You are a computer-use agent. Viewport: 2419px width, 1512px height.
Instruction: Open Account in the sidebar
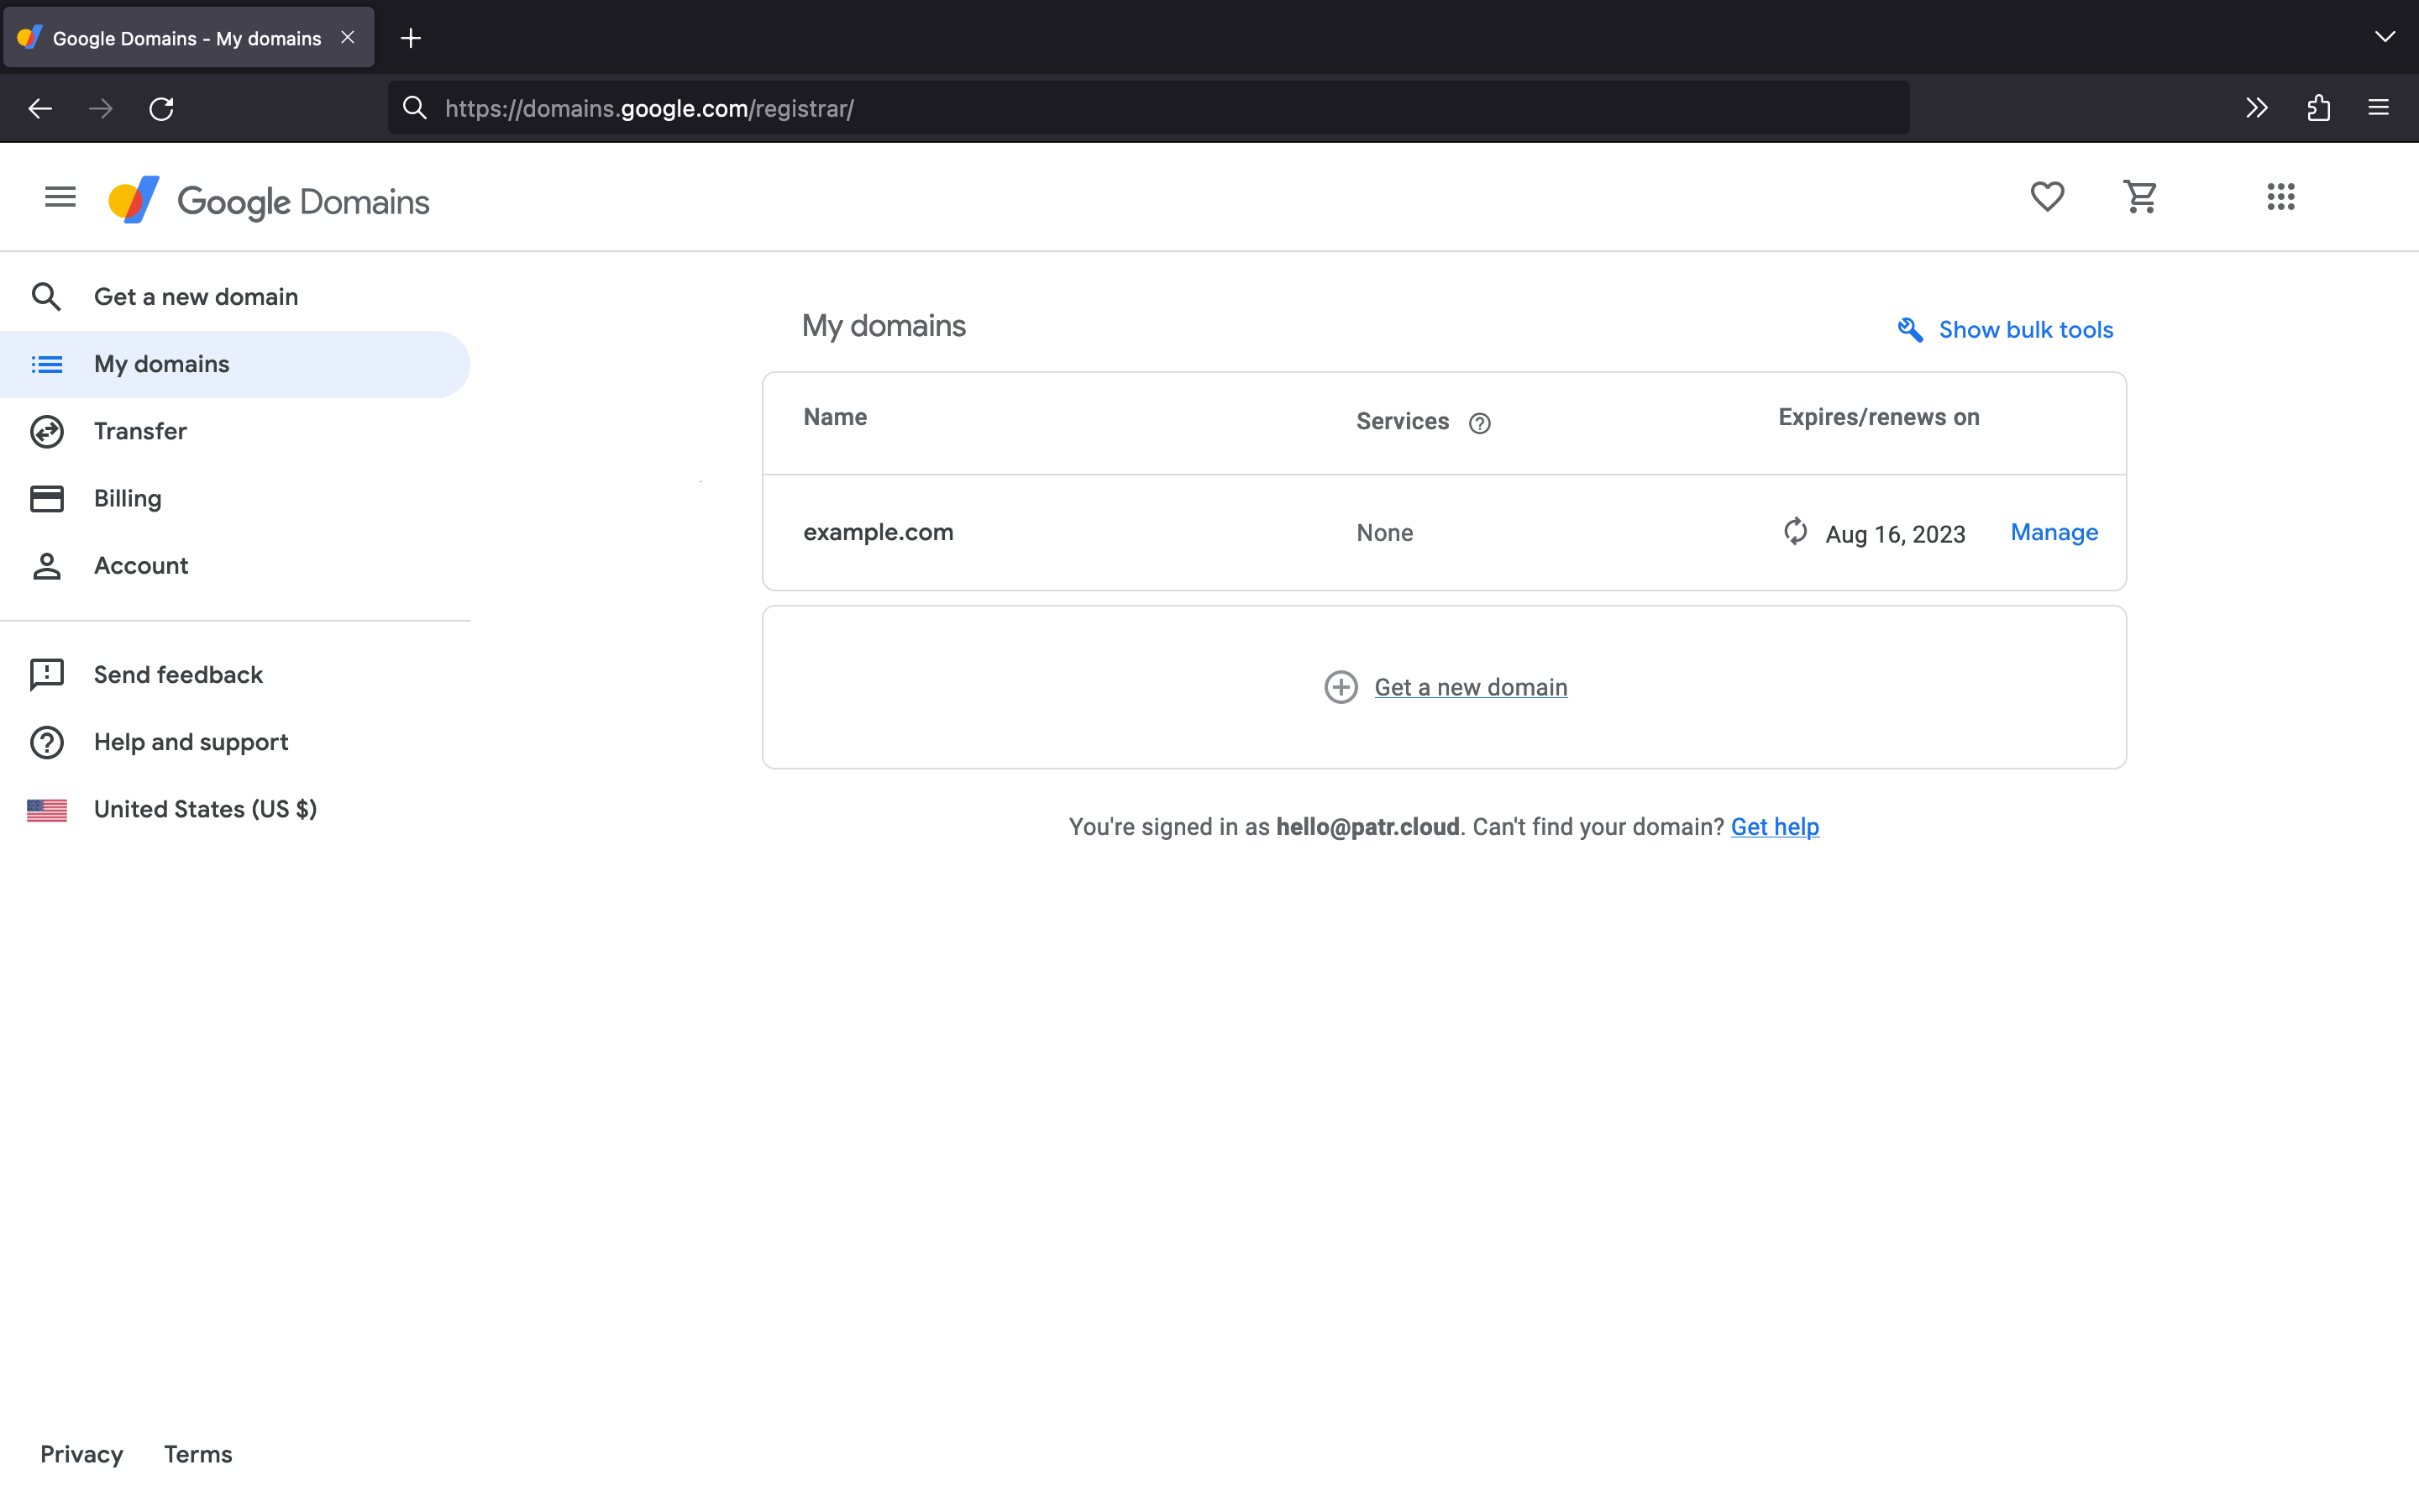[235, 565]
